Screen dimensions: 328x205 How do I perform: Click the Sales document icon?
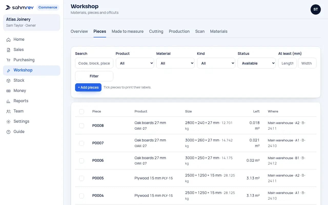[x=8, y=50]
